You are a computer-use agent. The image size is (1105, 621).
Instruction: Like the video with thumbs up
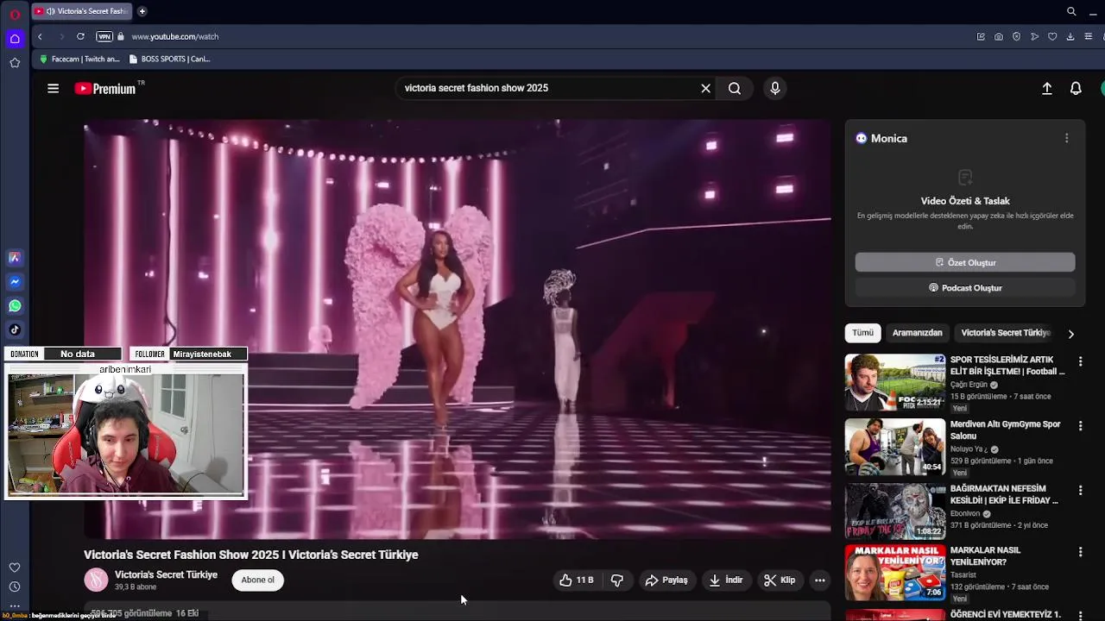[576, 580]
